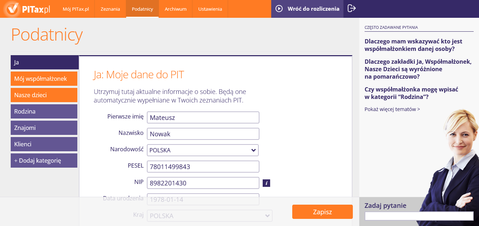Click the logout icon in the top bar

pos(351,9)
